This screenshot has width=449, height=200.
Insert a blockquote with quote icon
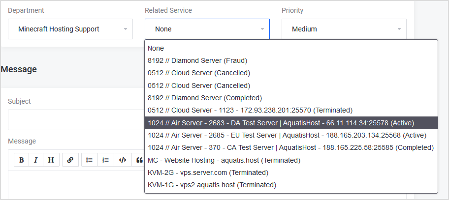[x=139, y=160]
